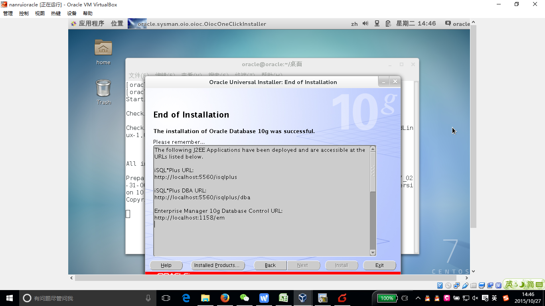Open VirtualBox 热键 menu
545x306 pixels.
[x=56, y=13]
